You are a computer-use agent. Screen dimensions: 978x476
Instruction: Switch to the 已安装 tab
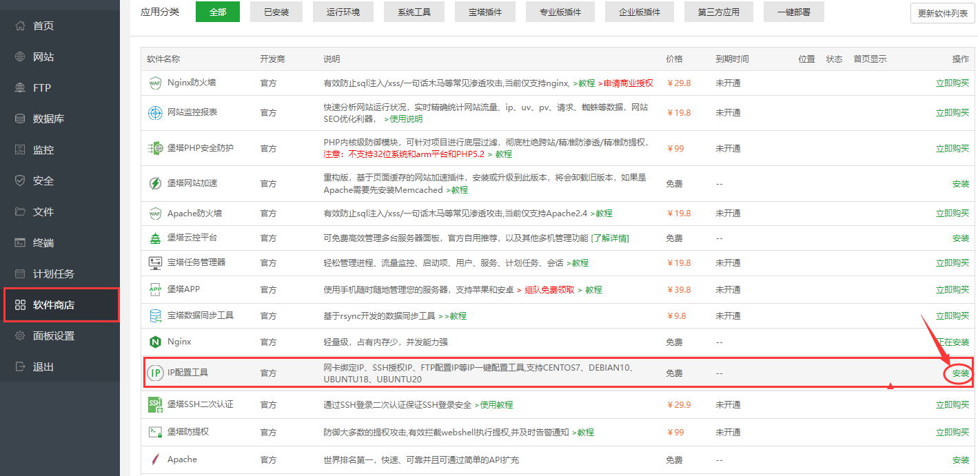[276, 12]
